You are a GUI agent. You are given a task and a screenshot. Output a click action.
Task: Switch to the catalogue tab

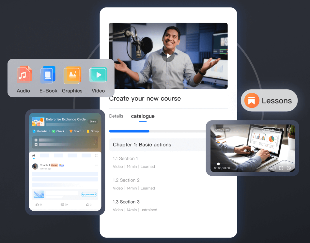(x=143, y=116)
